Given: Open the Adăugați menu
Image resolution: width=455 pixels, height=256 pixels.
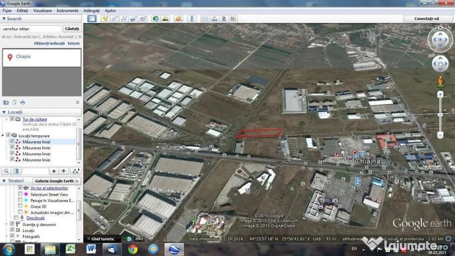Looking at the screenshot, I should 92,11.
